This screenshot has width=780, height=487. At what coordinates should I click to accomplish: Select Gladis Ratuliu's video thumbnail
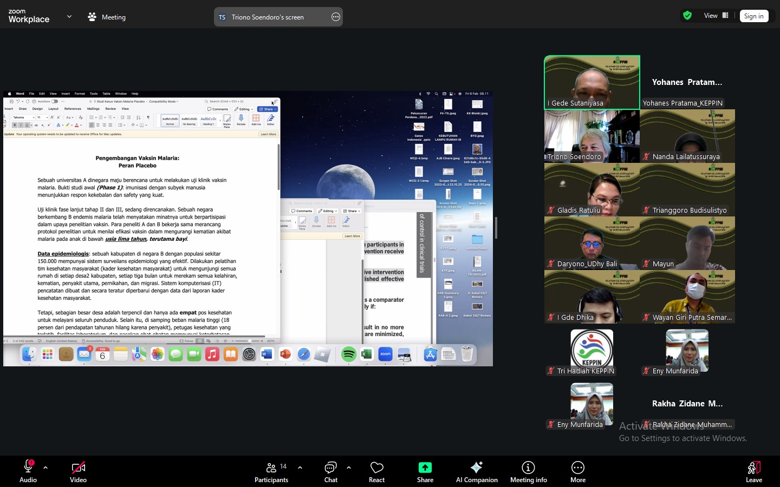591,189
